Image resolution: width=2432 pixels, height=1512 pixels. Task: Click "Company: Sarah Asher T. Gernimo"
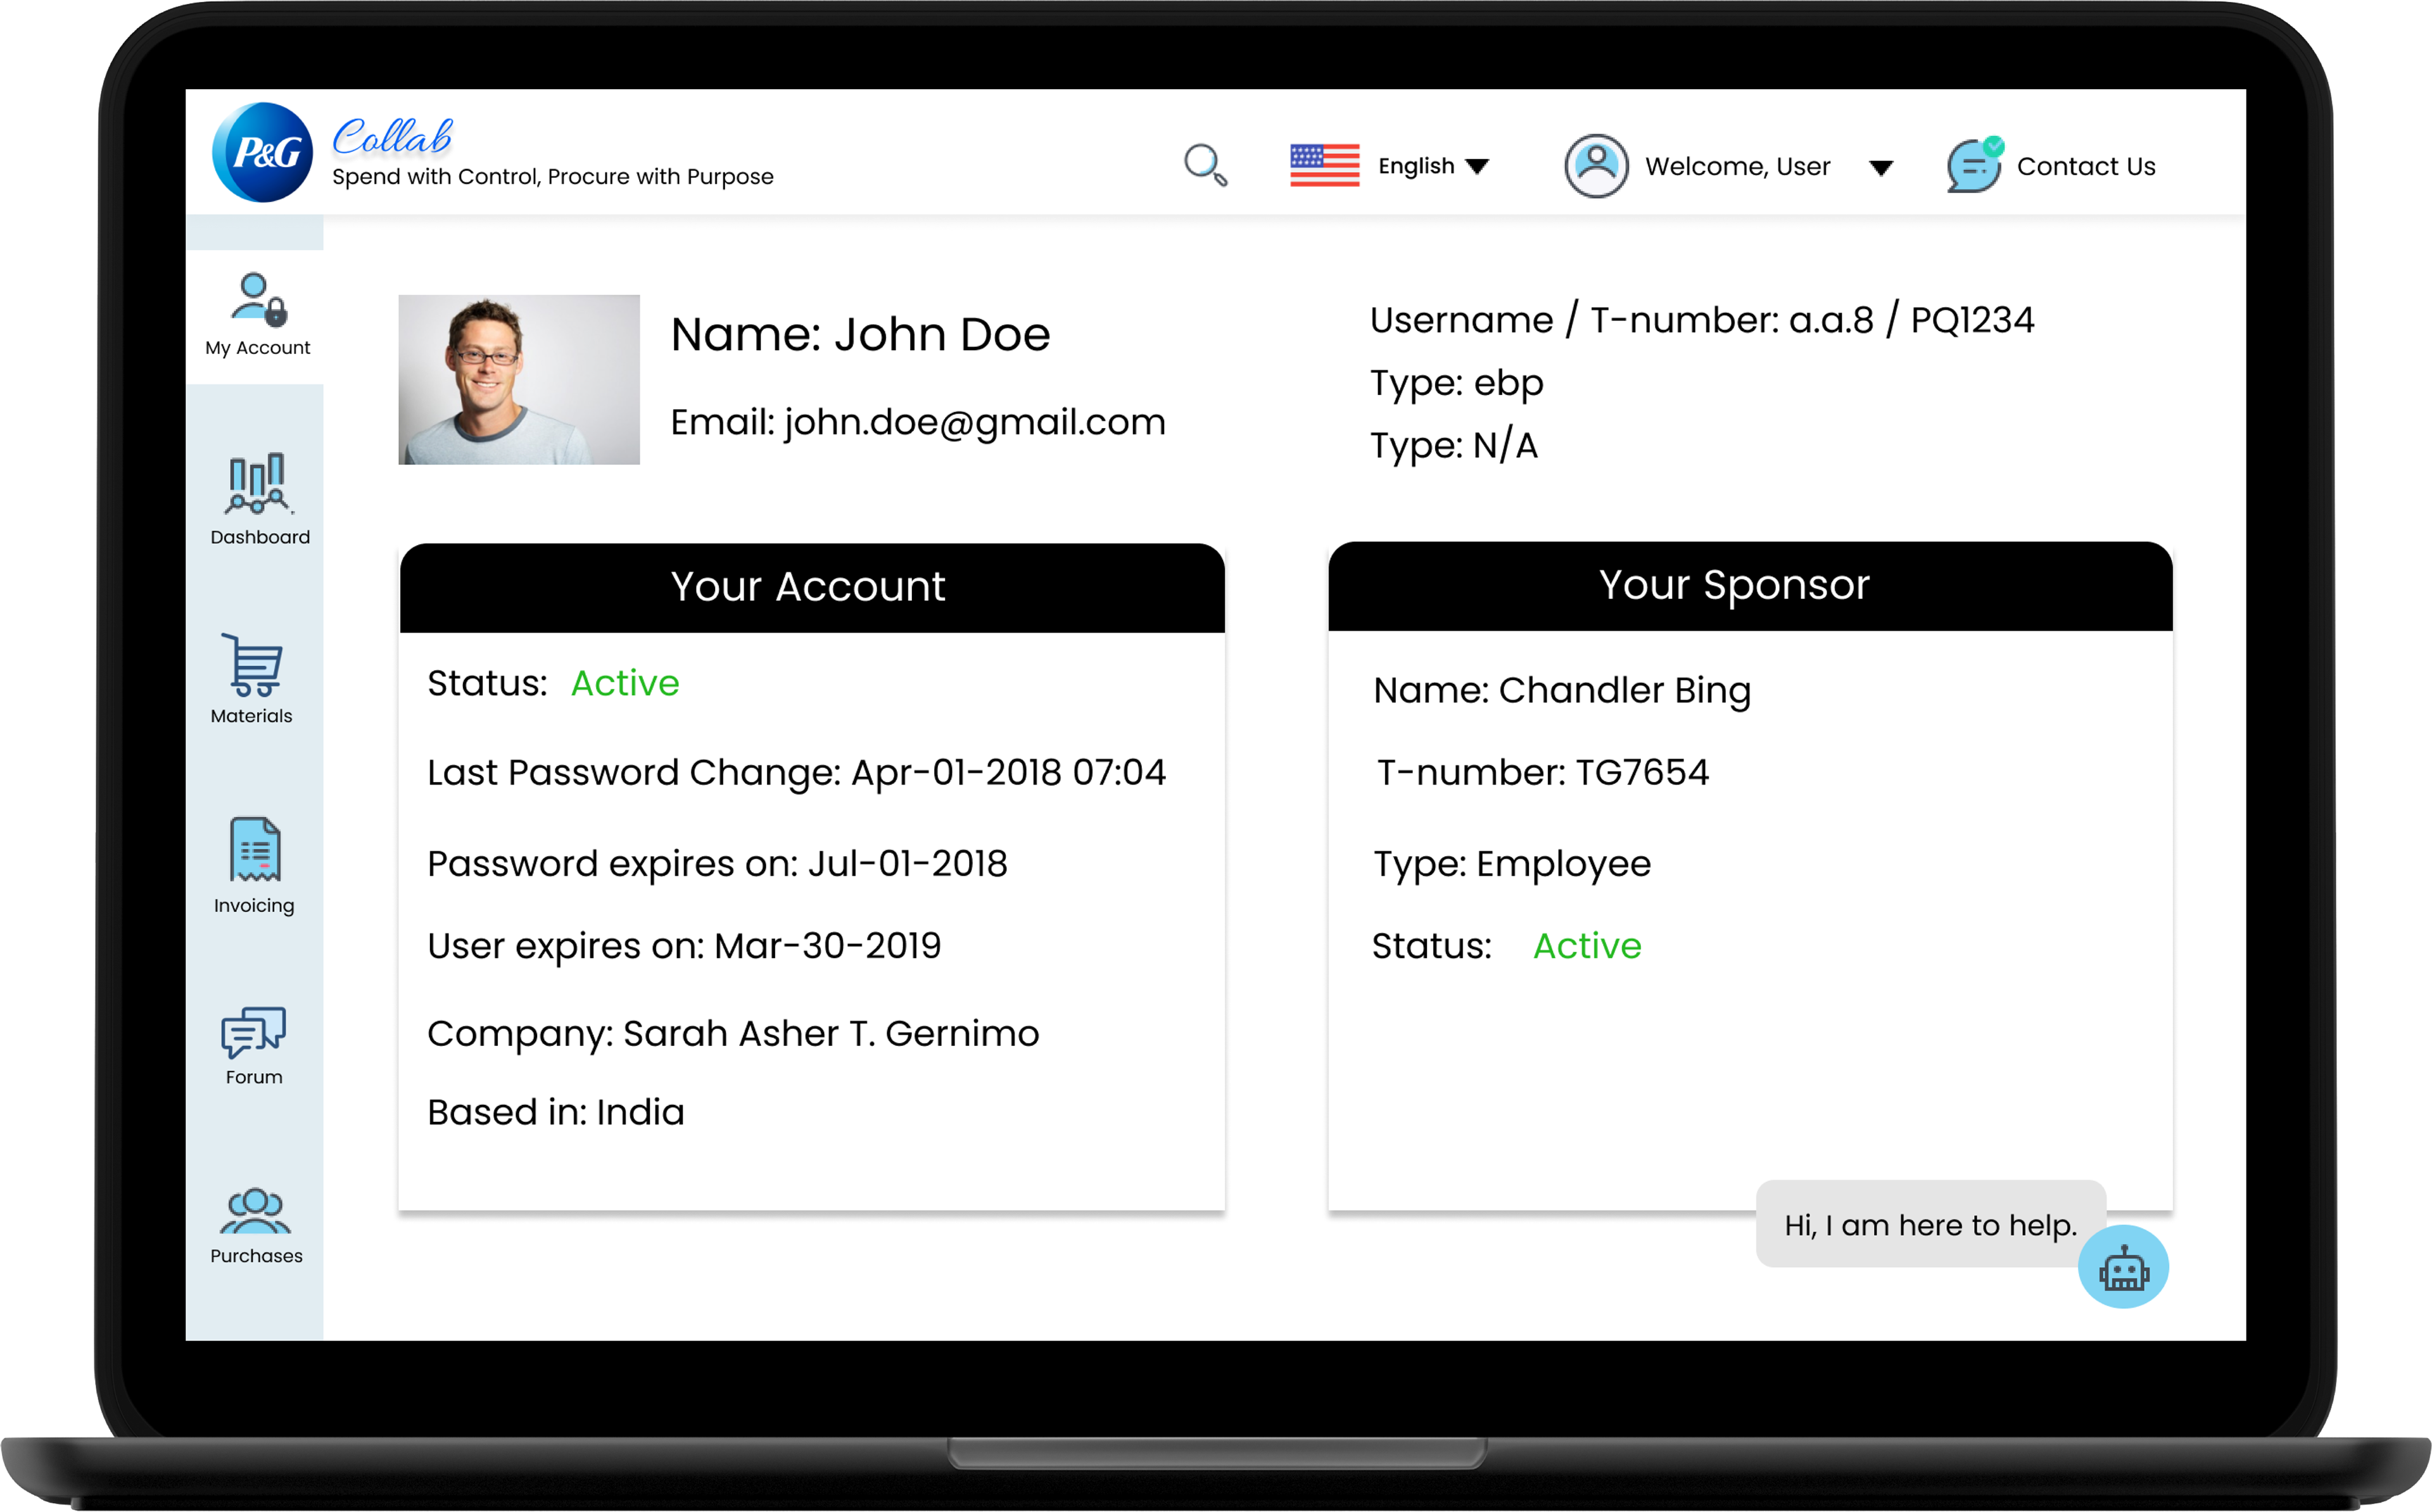733,1034
